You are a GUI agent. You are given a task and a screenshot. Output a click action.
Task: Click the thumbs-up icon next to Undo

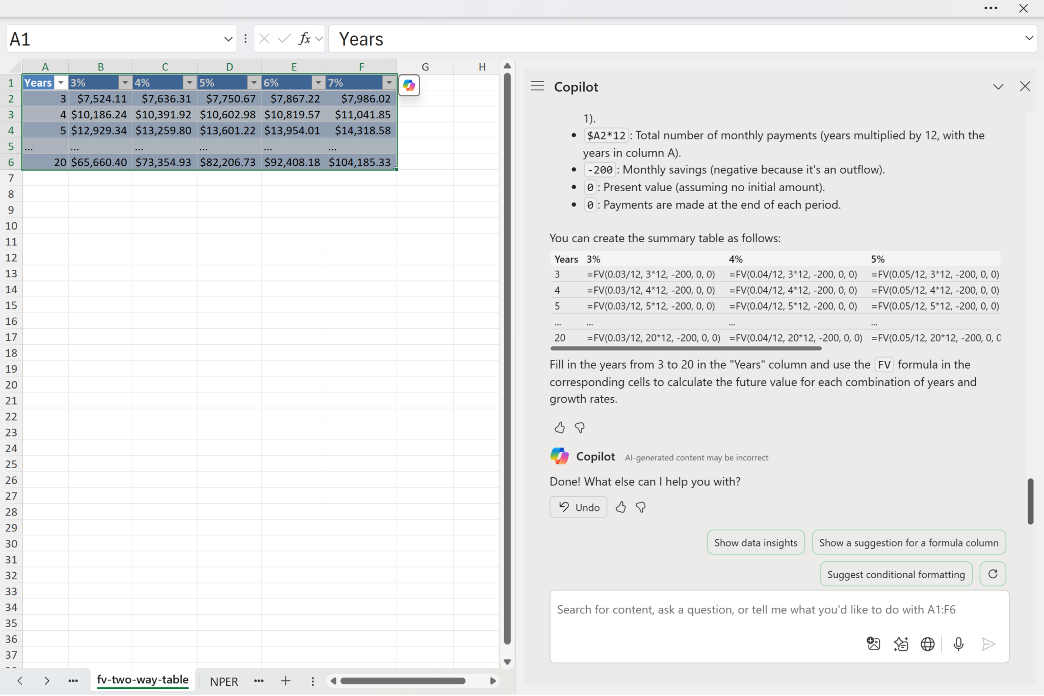(x=620, y=507)
